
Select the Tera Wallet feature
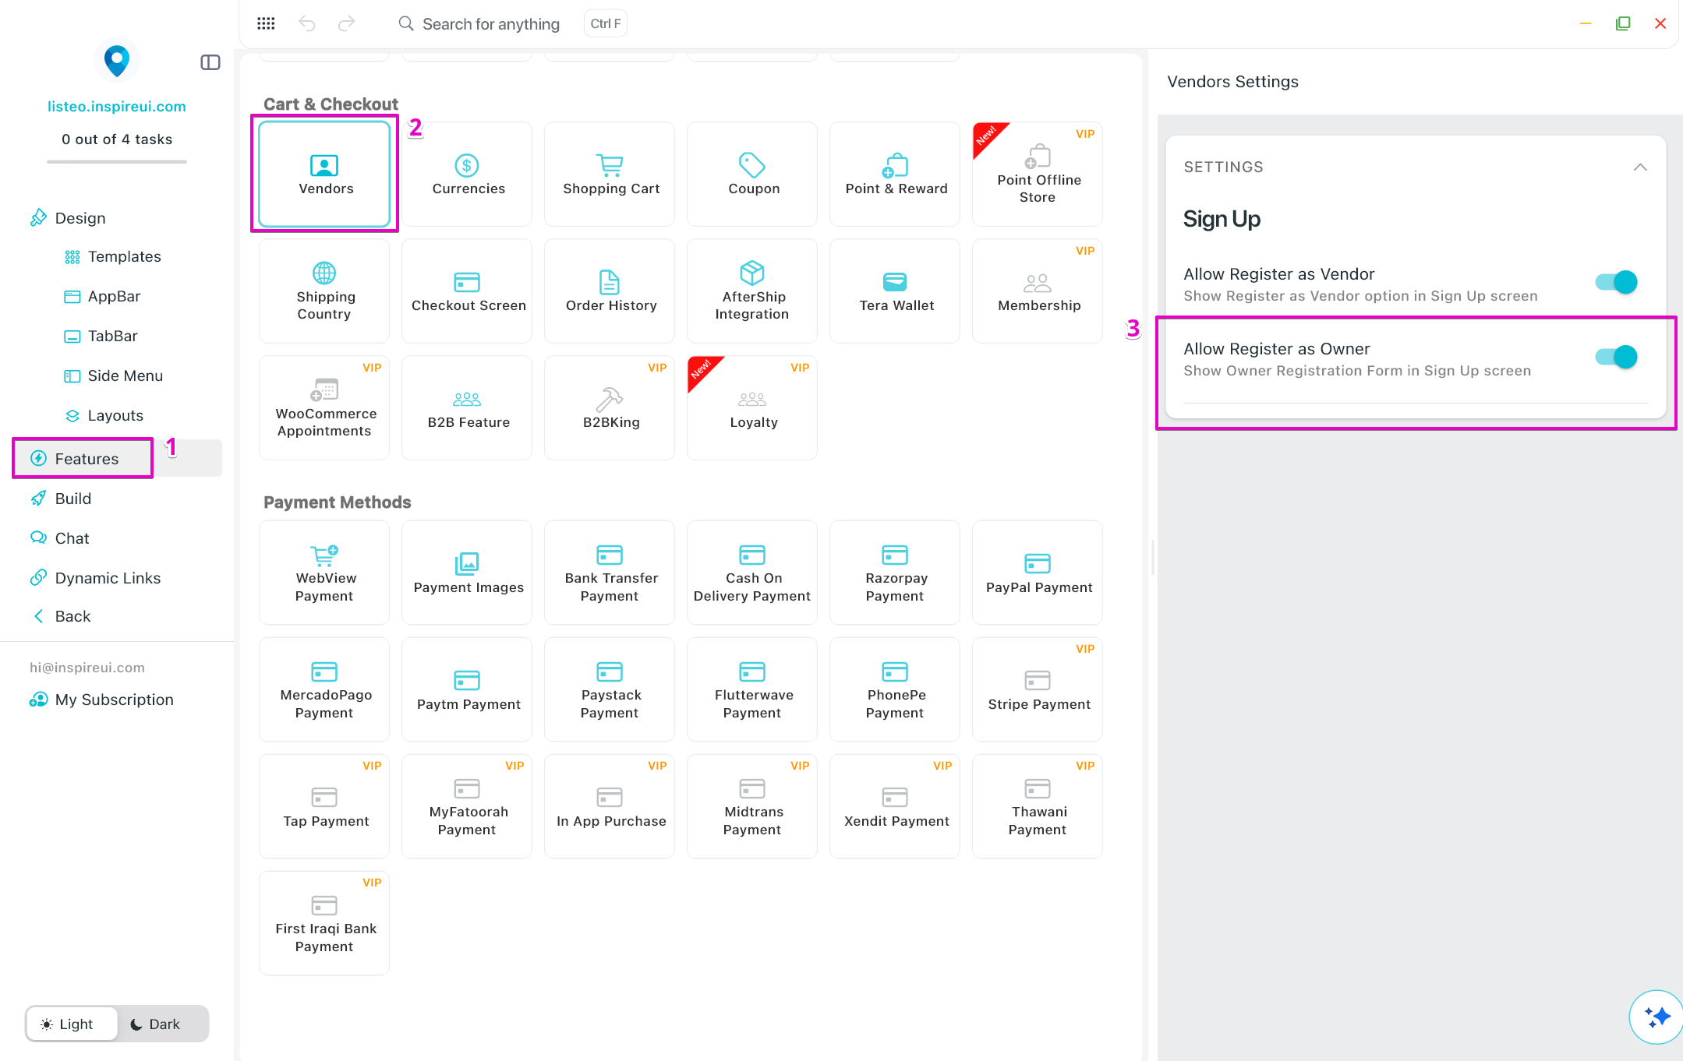click(896, 291)
